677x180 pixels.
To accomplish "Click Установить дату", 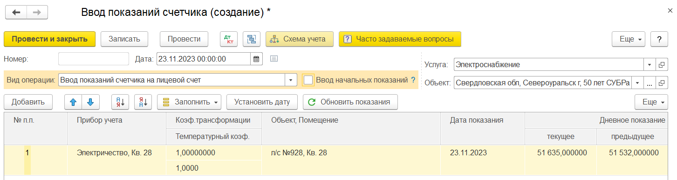I will [262, 102].
